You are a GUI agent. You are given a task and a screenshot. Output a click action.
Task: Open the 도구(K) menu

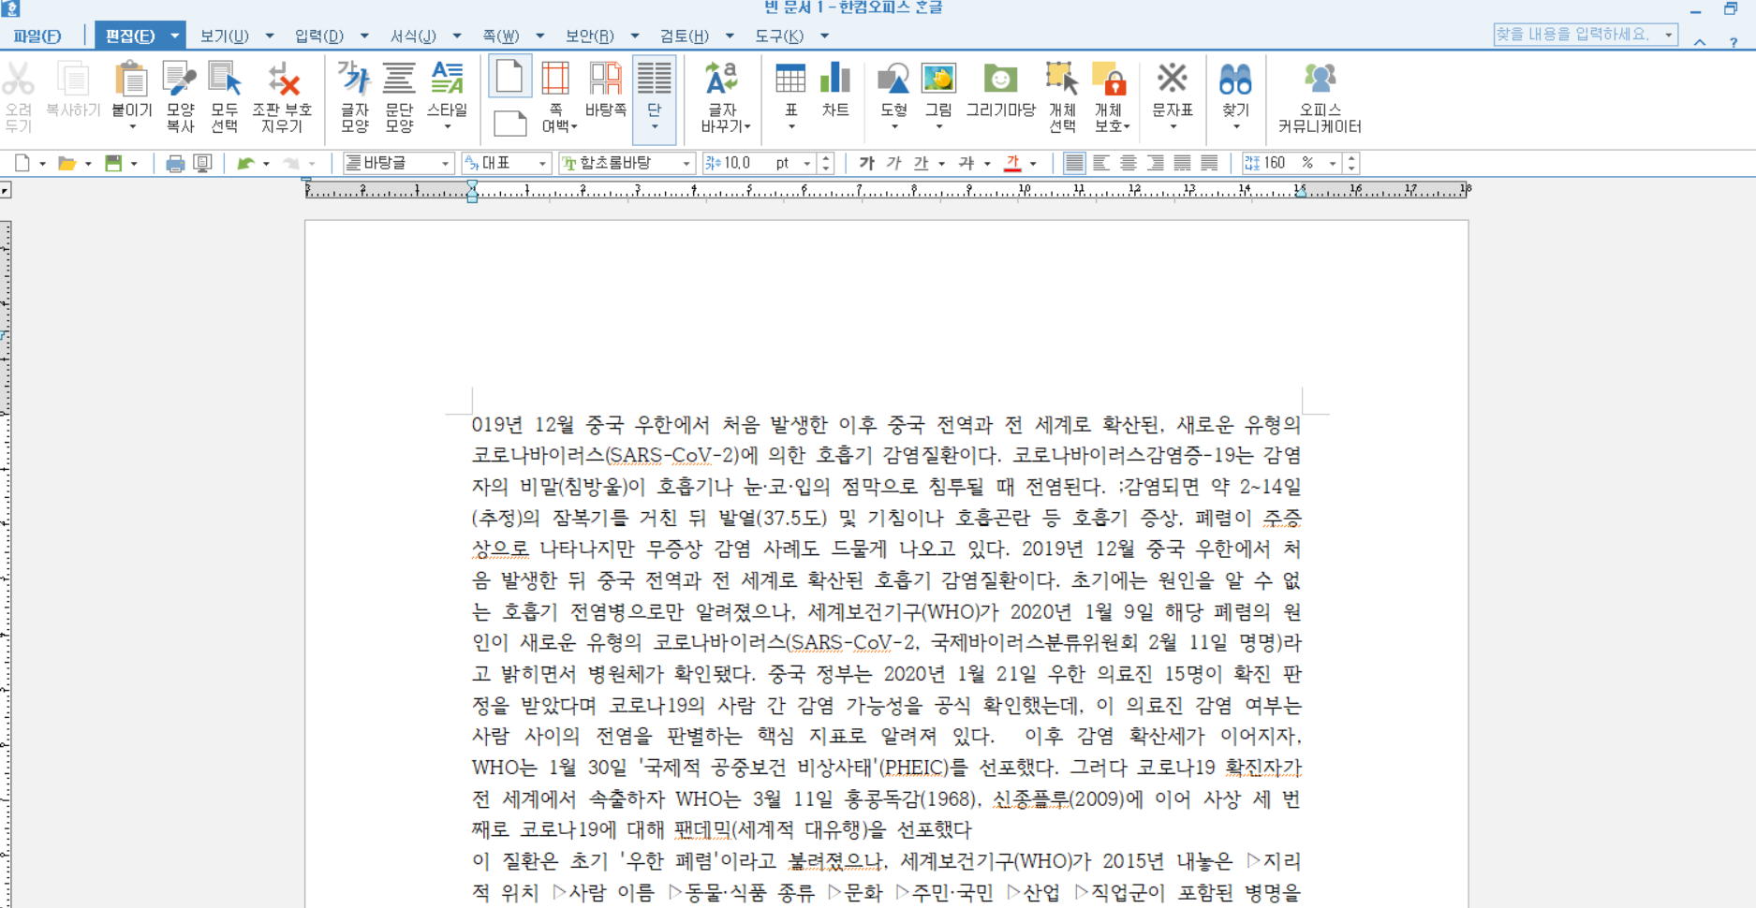tap(779, 36)
